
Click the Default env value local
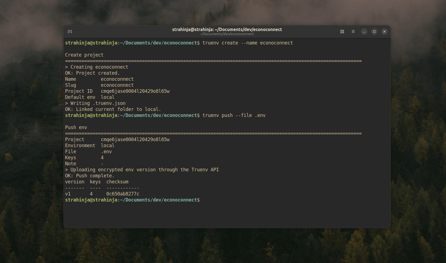tap(108, 97)
